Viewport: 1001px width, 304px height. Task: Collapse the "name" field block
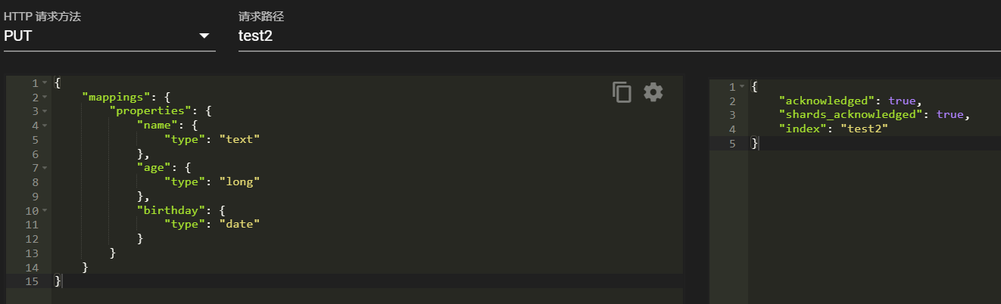click(x=45, y=126)
